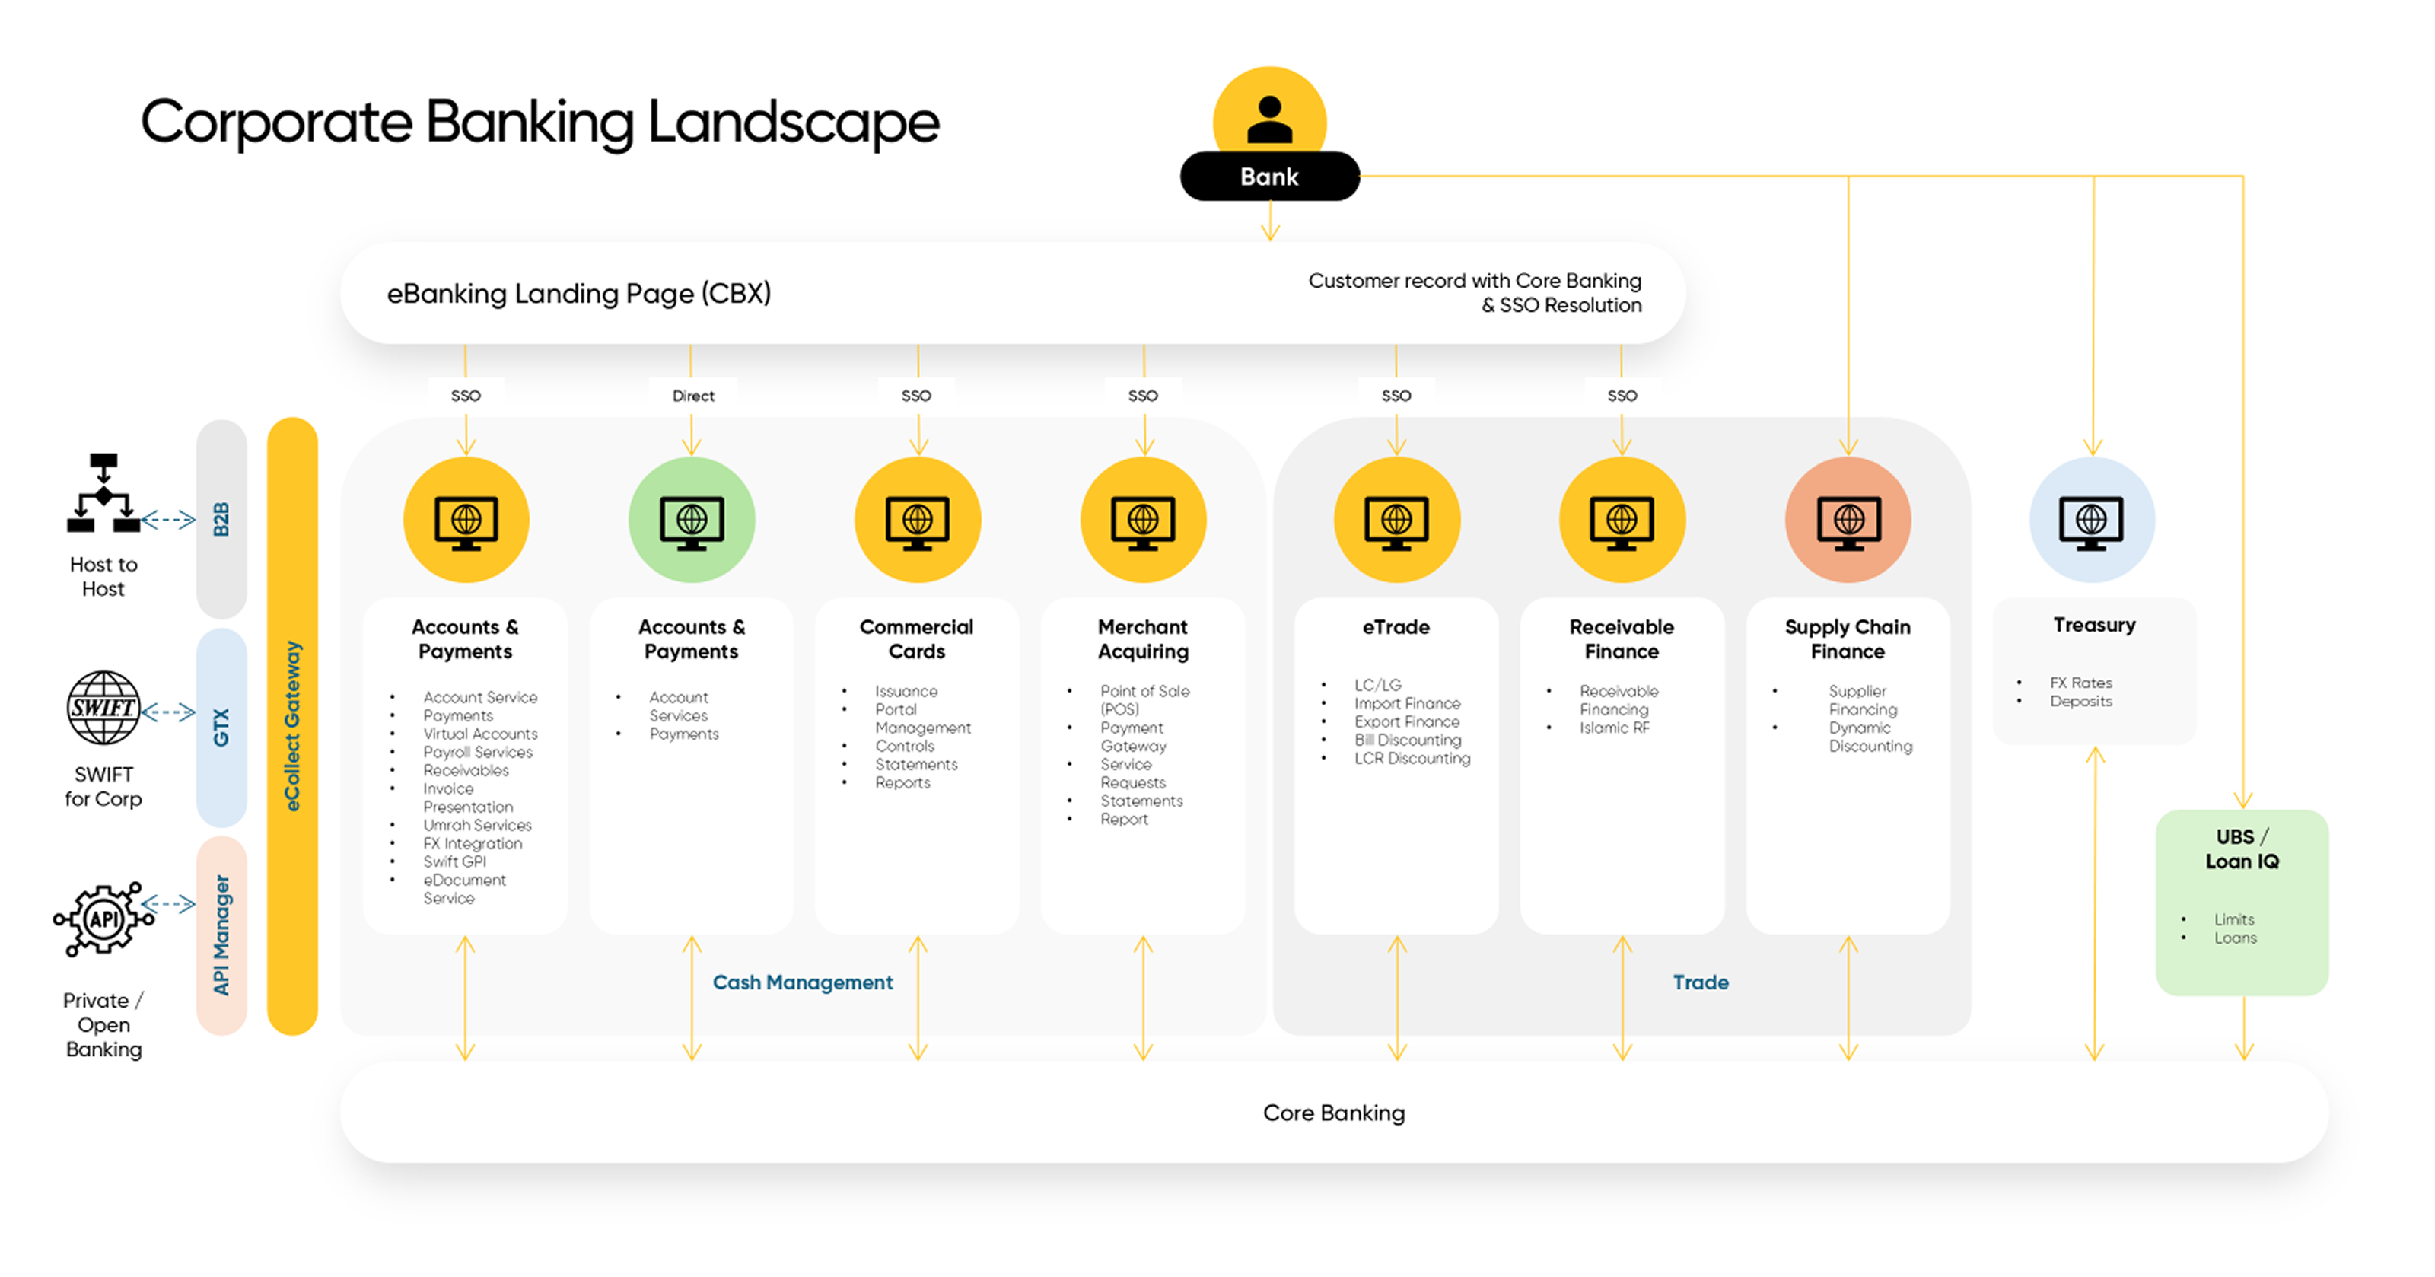Click the Host to Host network icon

(x=103, y=493)
